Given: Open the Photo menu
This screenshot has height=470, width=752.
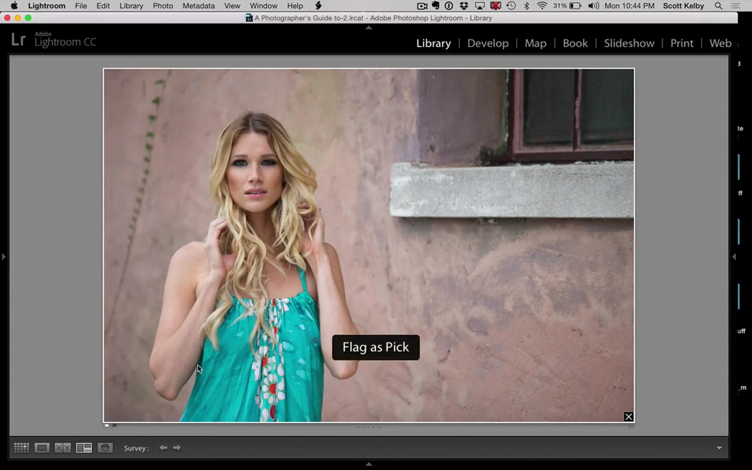Looking at the screenshot, I should pyautogui.click(x=163, y=6).
